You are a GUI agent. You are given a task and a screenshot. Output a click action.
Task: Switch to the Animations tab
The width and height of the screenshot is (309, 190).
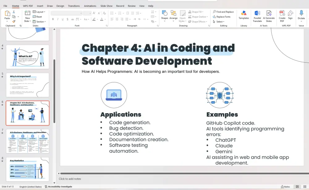tap(90, 6)
